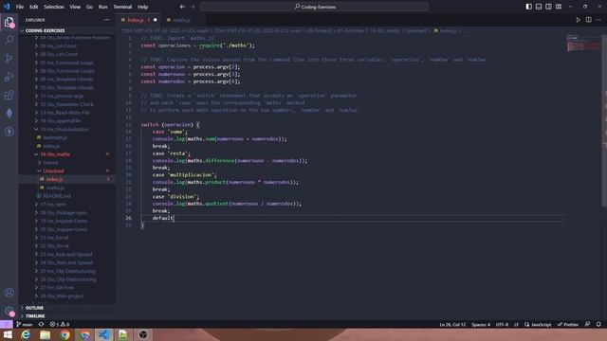Select the index.js editor tab
Image resolution: width=607 pixels, height=341 pixels.
click(x=136, y=20)
